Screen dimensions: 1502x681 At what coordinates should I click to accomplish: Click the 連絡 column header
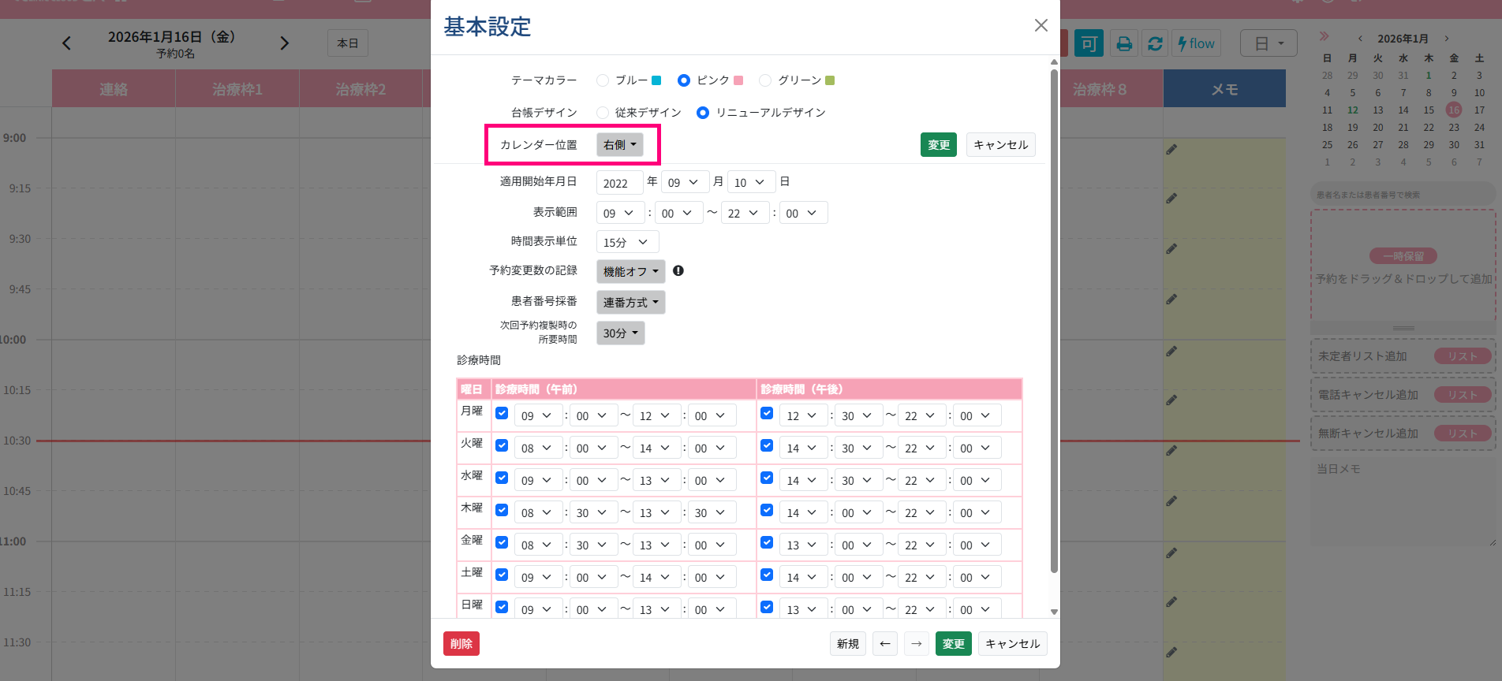(x=114, y=89)
